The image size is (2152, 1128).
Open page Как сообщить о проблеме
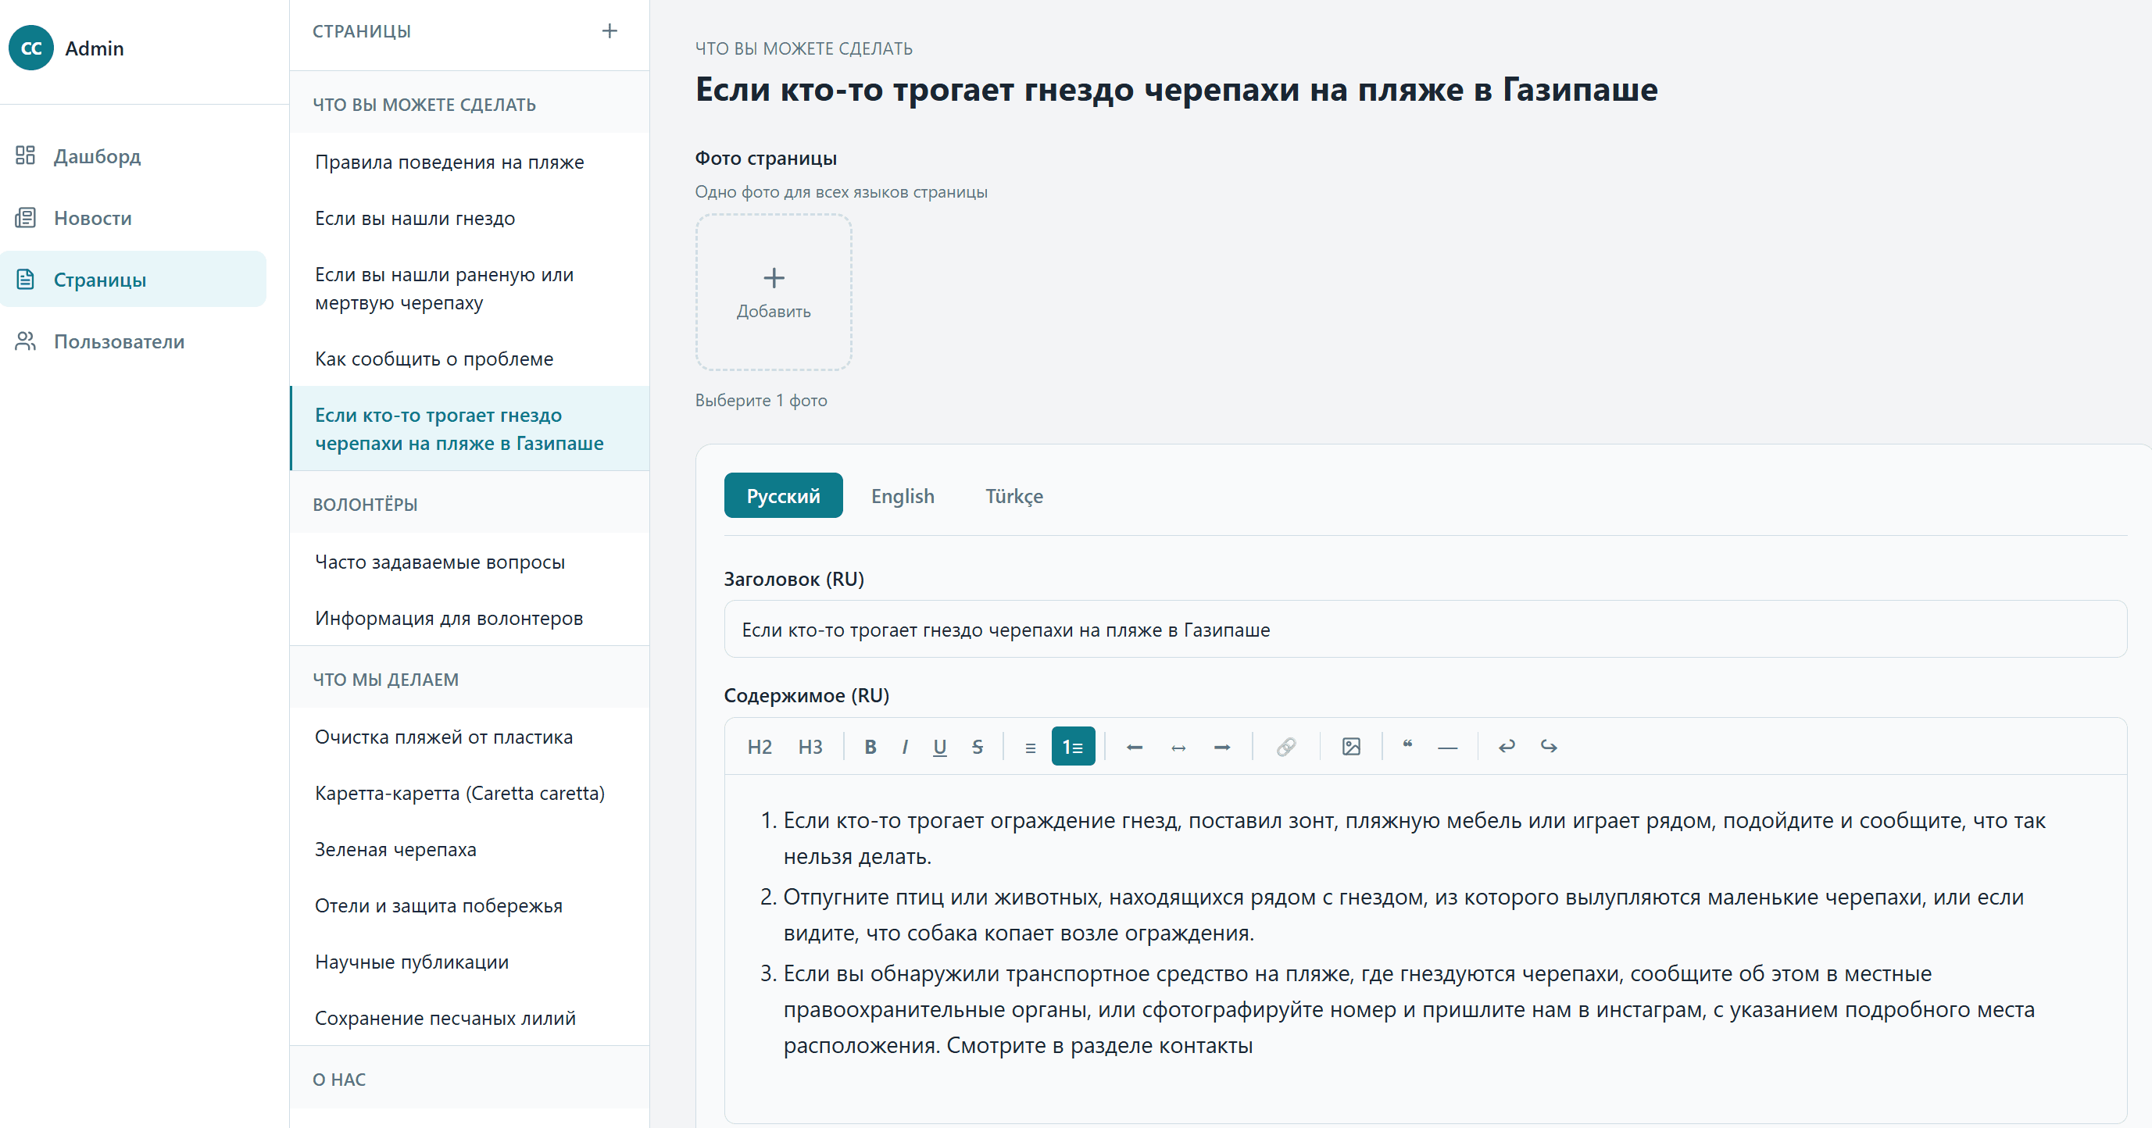(x=470, y=359)
